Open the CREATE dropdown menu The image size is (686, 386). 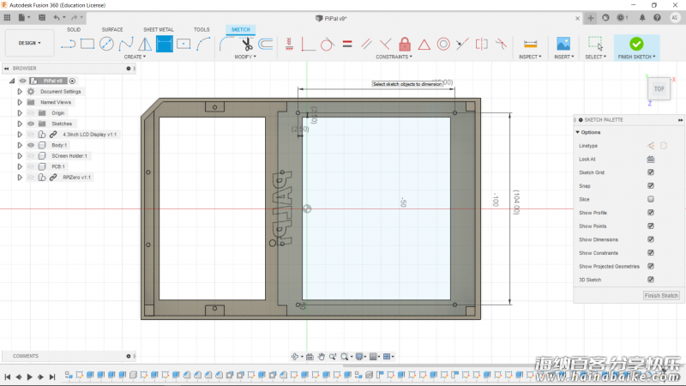(x=135, y=57)
